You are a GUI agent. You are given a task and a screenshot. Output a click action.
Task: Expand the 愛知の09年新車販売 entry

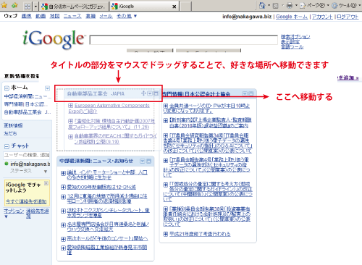pos(63,187)
